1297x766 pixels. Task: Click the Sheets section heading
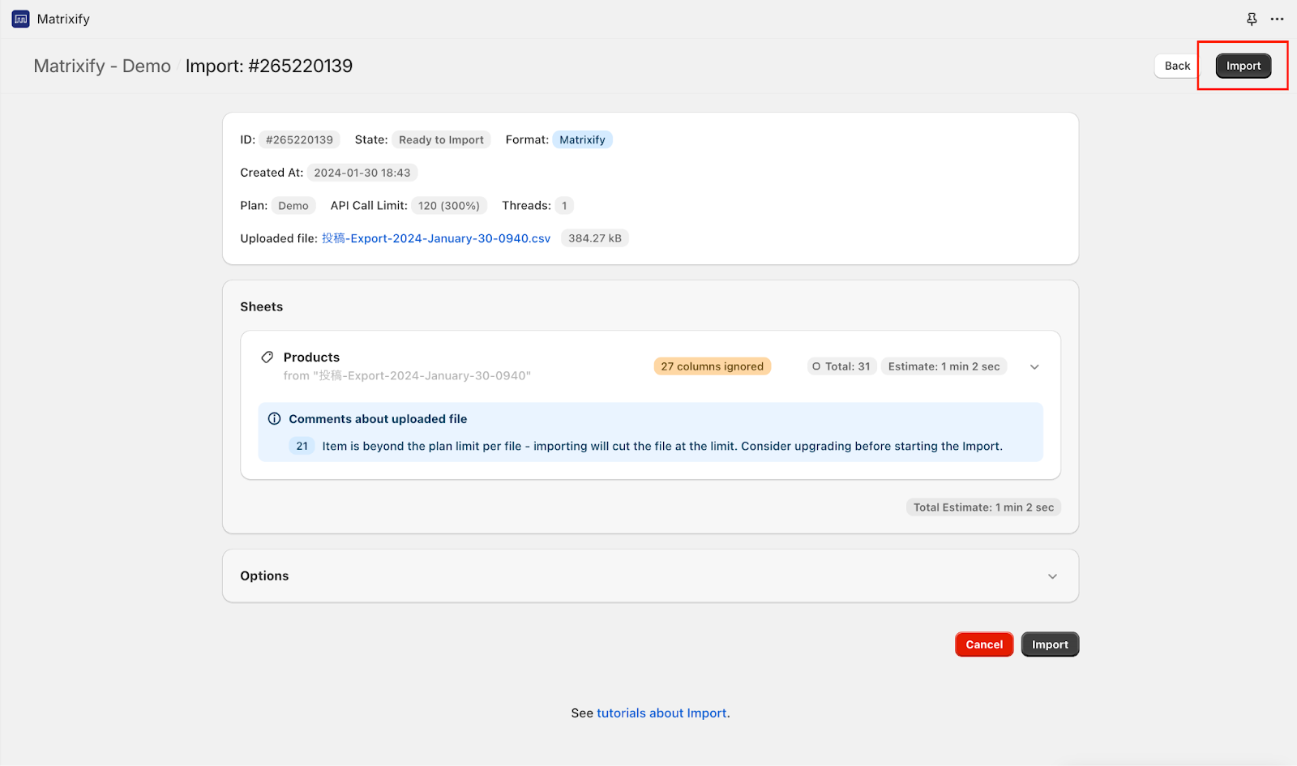pyautogui.click(x=261, y=306)
